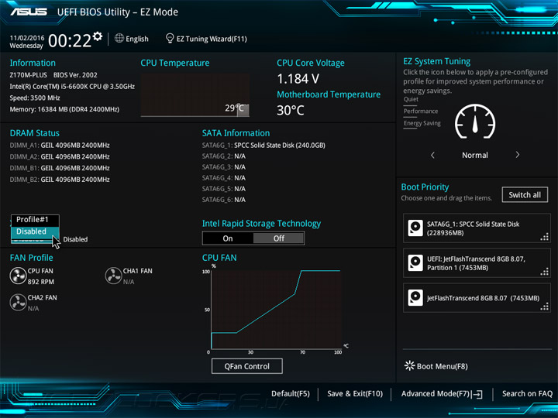This screenshot has height=418, width=558.
Task: Click DIMM_B2 GEIL 4096MB row
Action: pyautogui.click(x=60, y=179)
